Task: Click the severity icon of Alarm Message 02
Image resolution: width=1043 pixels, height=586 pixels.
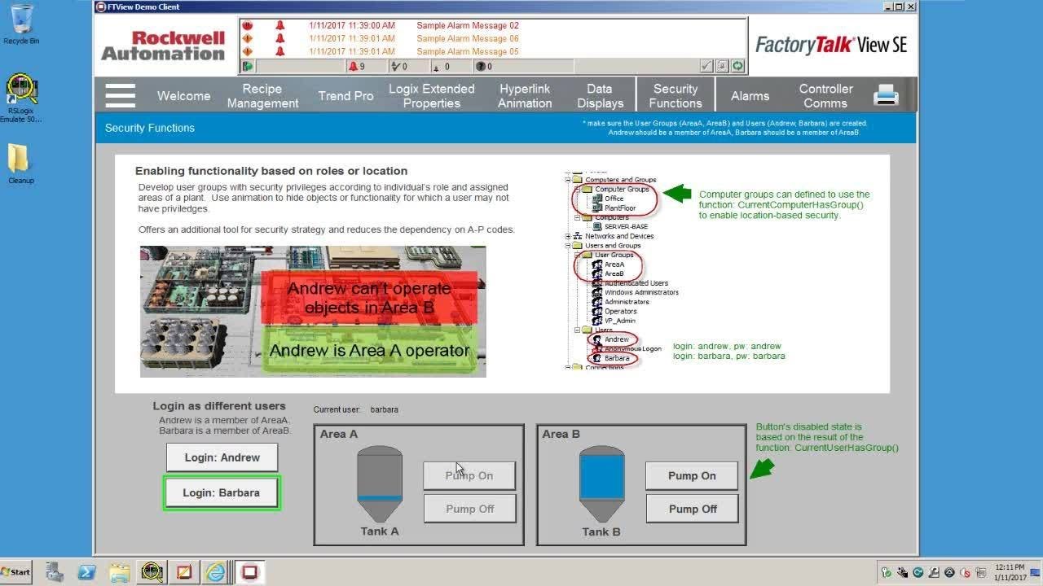Action: (248, 25)
